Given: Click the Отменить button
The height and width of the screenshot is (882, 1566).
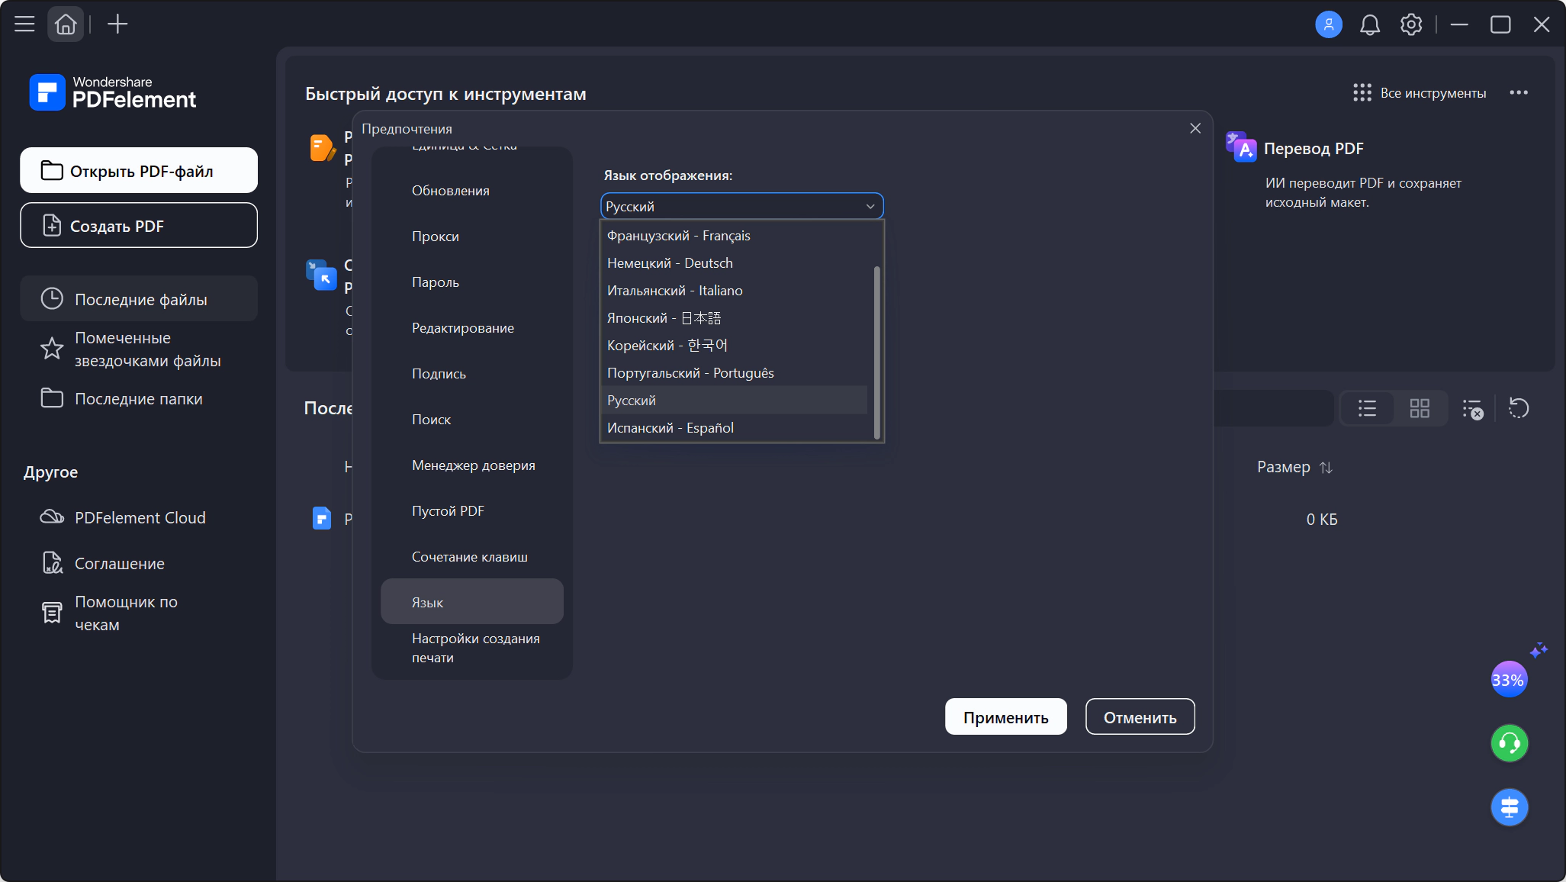Looking at the screenshot, I should (1140, 716).
